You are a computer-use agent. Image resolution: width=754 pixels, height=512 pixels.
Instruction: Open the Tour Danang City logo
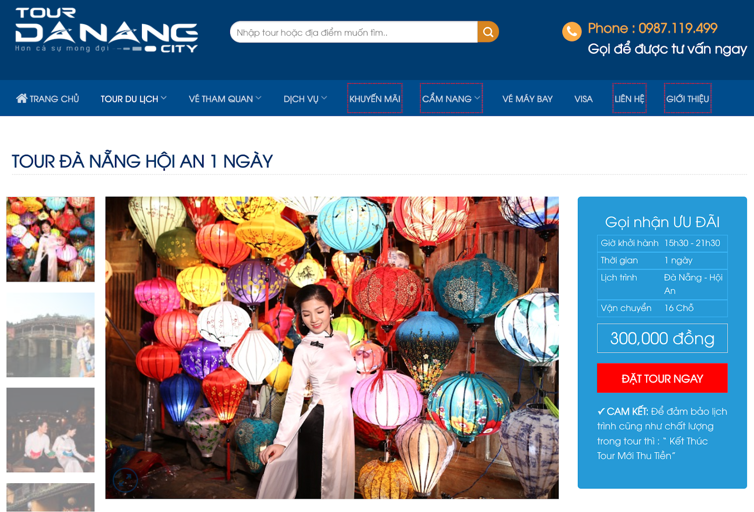(x=107, y=30)
